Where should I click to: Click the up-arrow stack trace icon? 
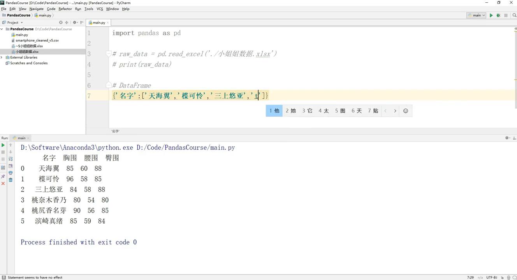point(11,145)
